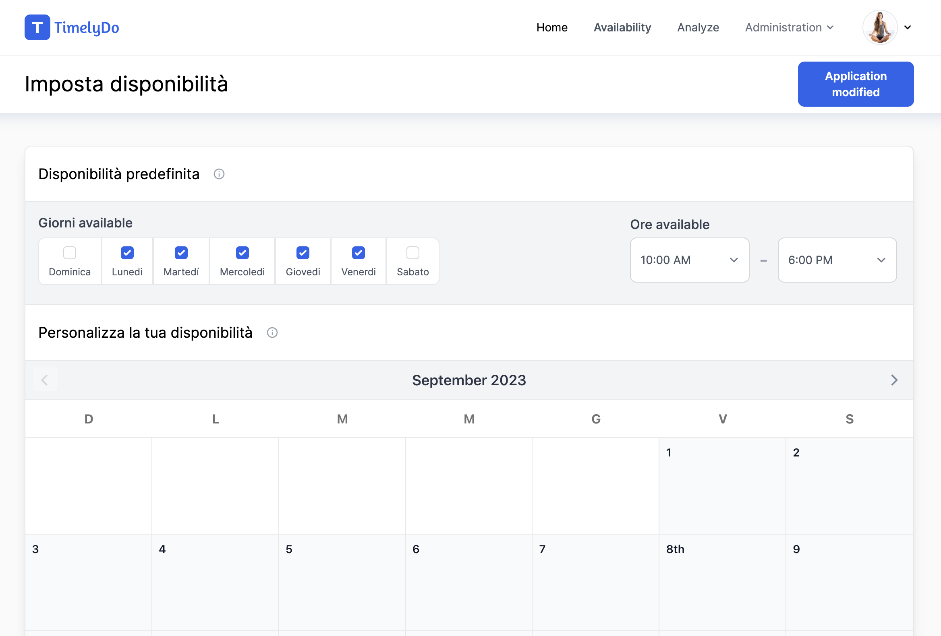The image size is (941, 636).
Task: Advance calendar to next month
Action: (894, 380)
